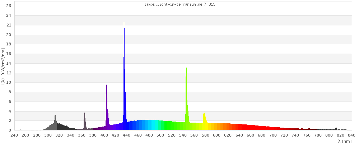The width and height of the screenshot is (359, 143).
Task: Click the gray peak near 365 nm
Action: point(84,121)
